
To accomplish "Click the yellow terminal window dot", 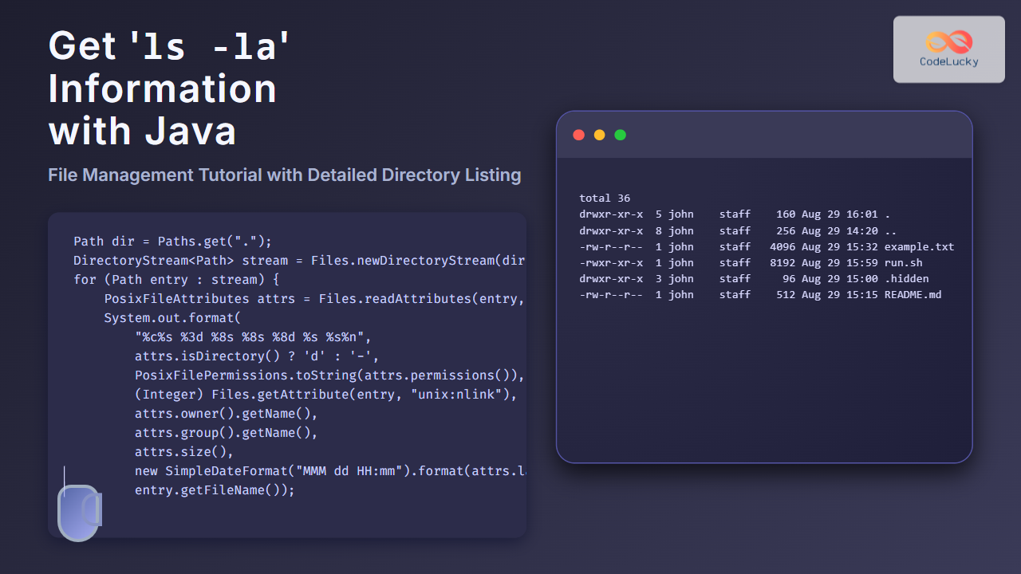I will coord(600,135).
